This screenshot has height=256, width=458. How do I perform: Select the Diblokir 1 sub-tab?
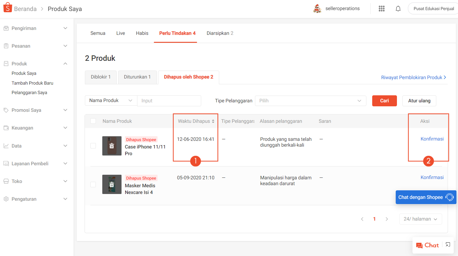click(100, 77)
